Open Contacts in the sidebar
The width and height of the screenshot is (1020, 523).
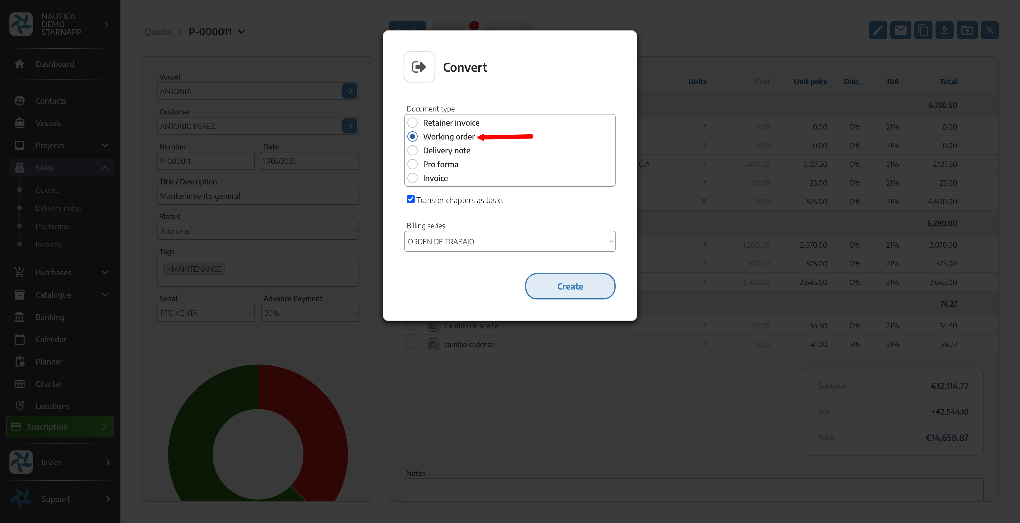[51, 101]
